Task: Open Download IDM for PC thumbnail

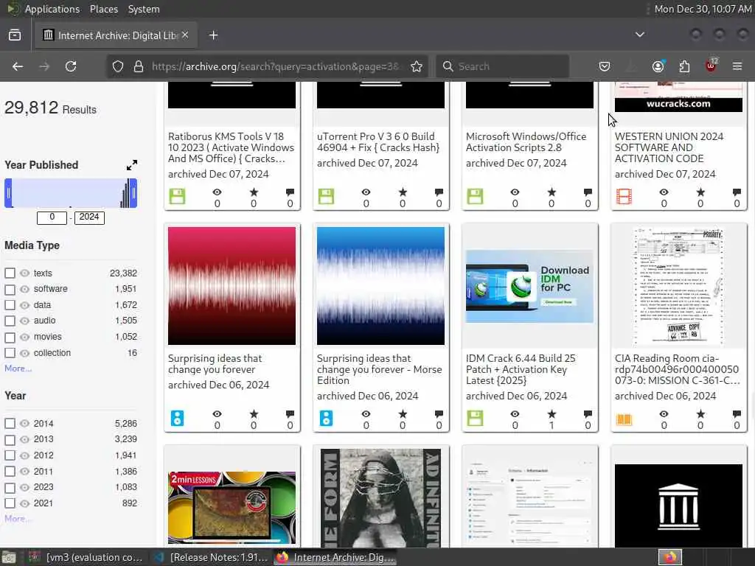Action: click(x=529, y=286)
